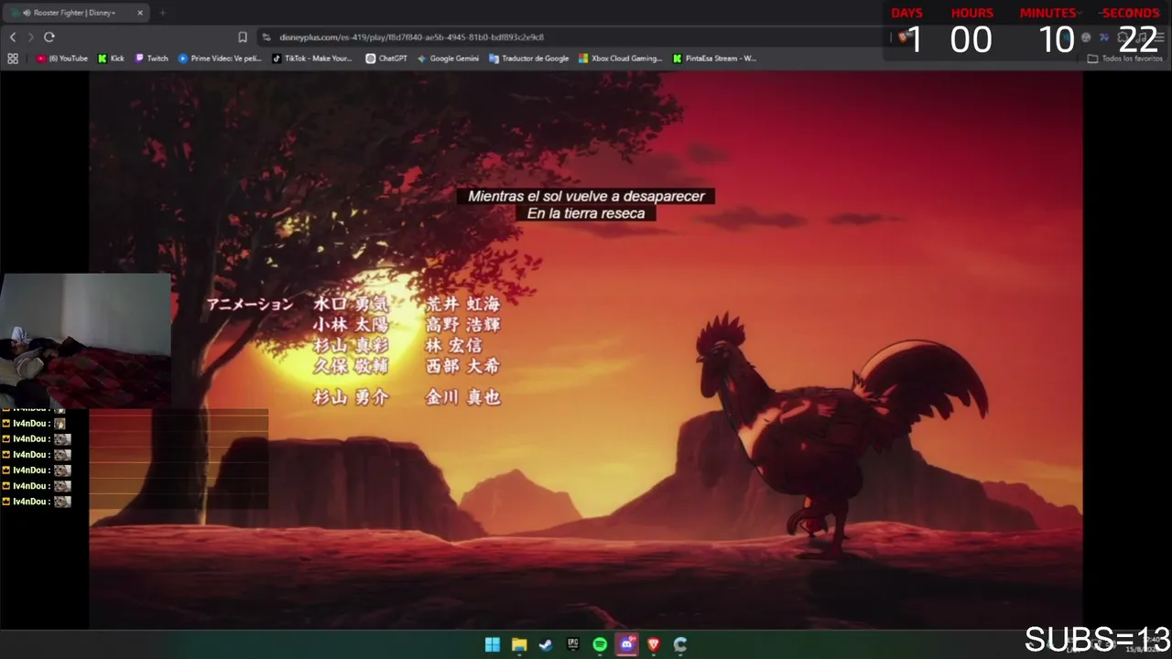The image size is (1172, 659).
Task: Open the Prime Video bookmark
Action: click(x=220, y=59)
